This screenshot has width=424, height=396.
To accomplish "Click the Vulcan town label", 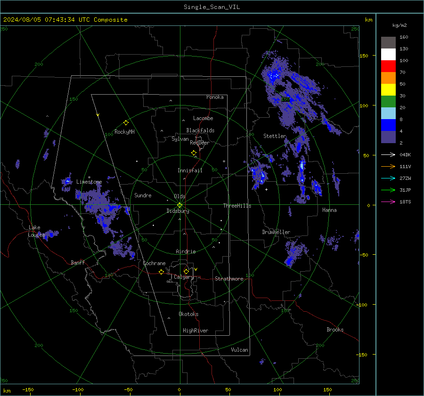I will tap(239, 350).
